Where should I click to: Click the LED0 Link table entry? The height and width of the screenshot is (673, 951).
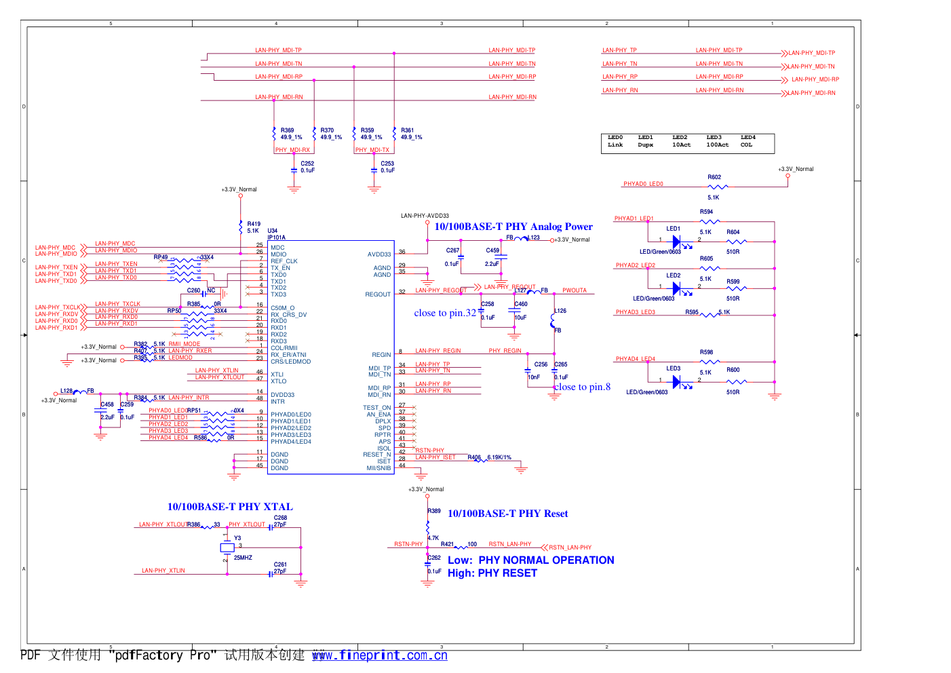tap(615, 141)
